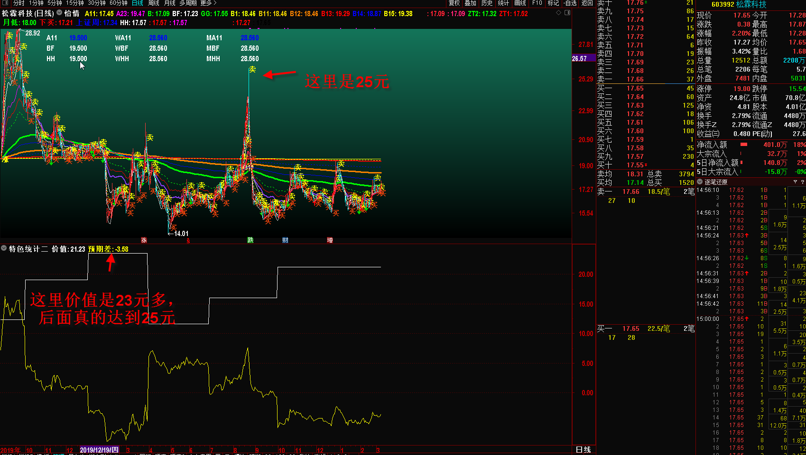Click the 复权 button
Screen dimensions: 806x455
pos(454,3)
